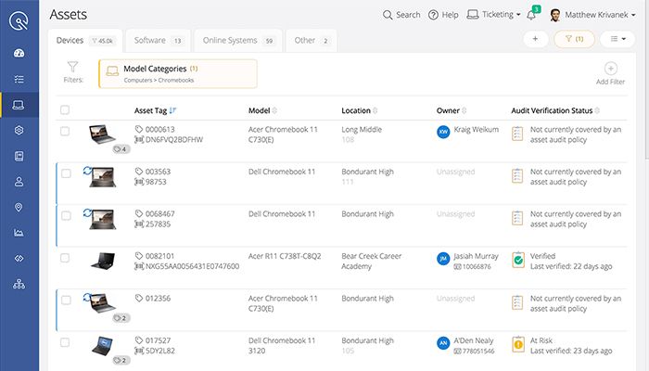649x371 pixels.
Task: Toggle the select-all checkbox in table header
Action: [65, 110]
